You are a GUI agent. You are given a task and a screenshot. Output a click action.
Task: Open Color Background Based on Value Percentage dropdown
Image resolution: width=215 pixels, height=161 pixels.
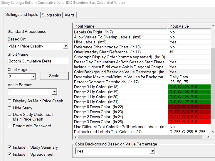point(152,151)
